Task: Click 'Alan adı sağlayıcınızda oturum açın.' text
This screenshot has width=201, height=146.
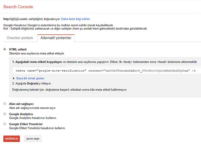Action: click(32, 108)
